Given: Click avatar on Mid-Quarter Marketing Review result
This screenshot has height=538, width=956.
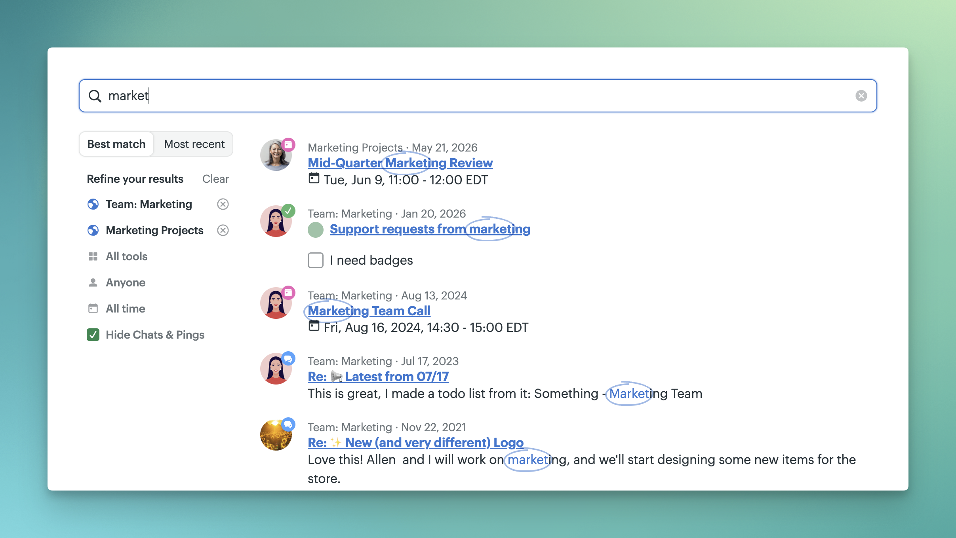Looking at the screenshot, I should tap(276, 155).
